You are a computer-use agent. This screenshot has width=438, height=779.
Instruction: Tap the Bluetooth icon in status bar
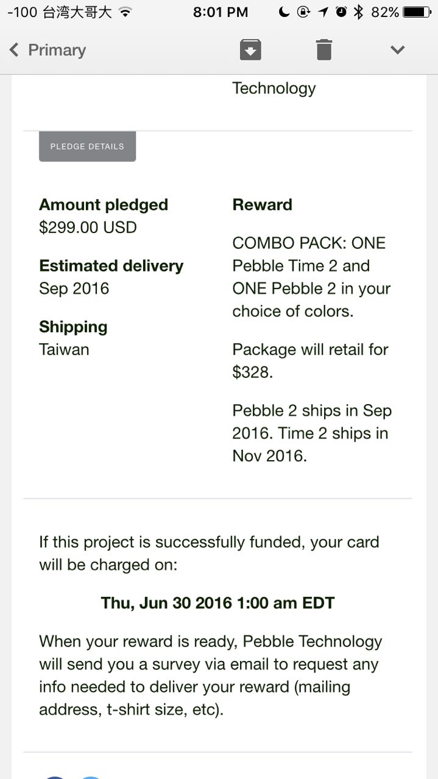(x=359, y=12)
